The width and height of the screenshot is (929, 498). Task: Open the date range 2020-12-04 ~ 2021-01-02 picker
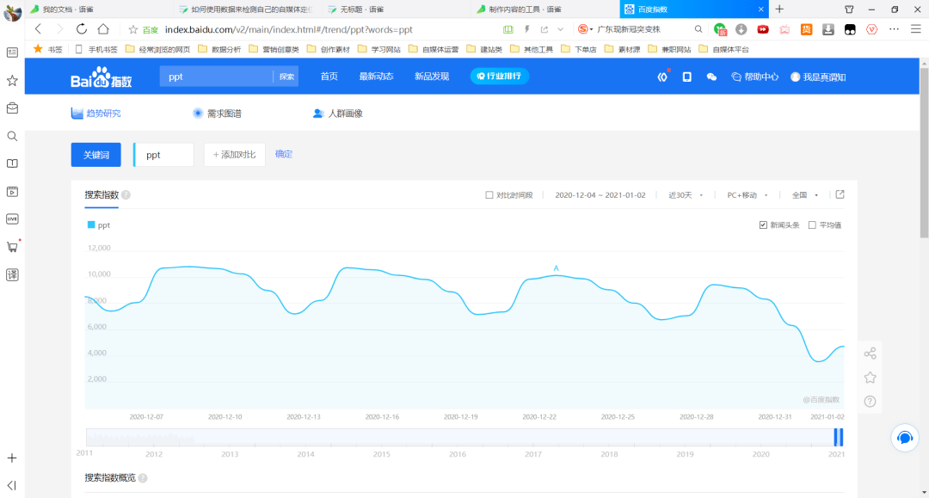click(x=600, y=195)
